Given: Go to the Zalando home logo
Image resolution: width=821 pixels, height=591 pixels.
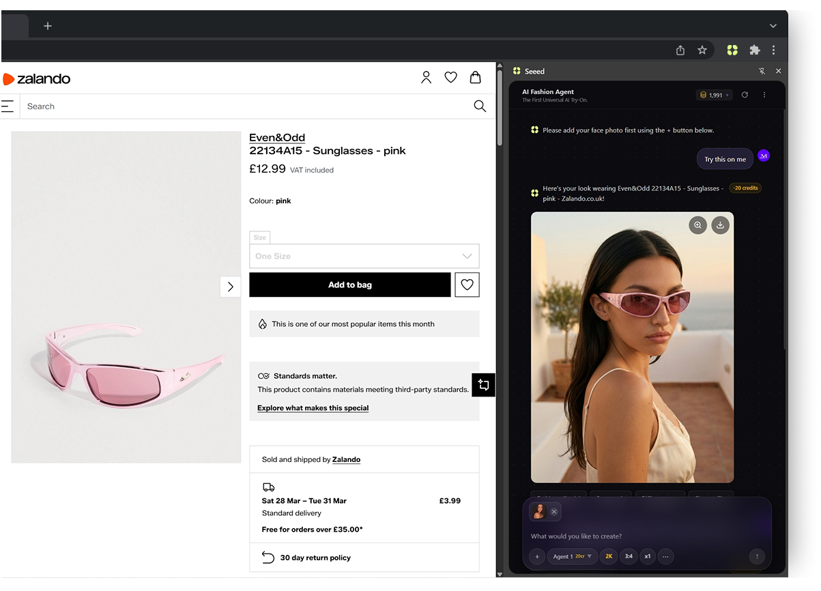Looking at the screenshot, I should (x=37, y=78).
